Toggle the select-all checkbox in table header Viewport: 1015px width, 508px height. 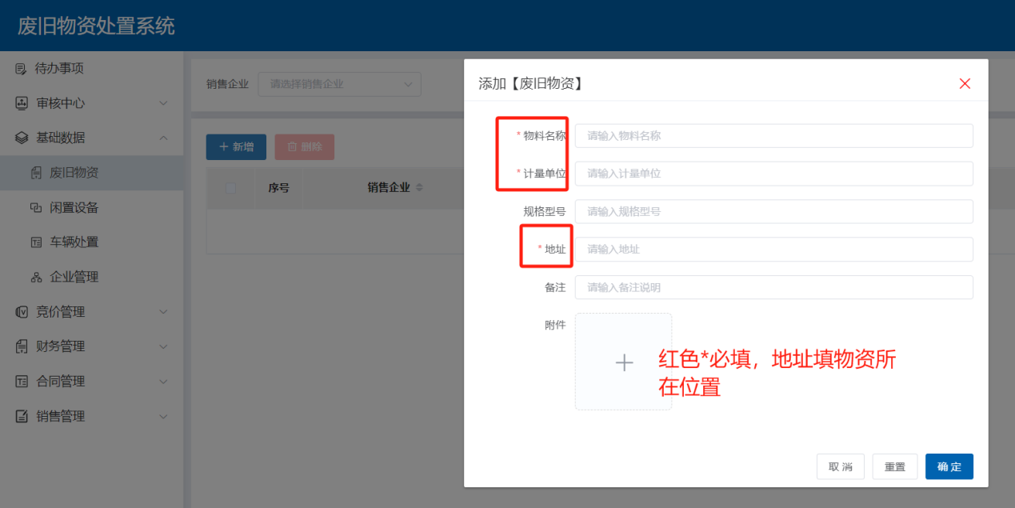pyautogui.click(x=231, y=188)
